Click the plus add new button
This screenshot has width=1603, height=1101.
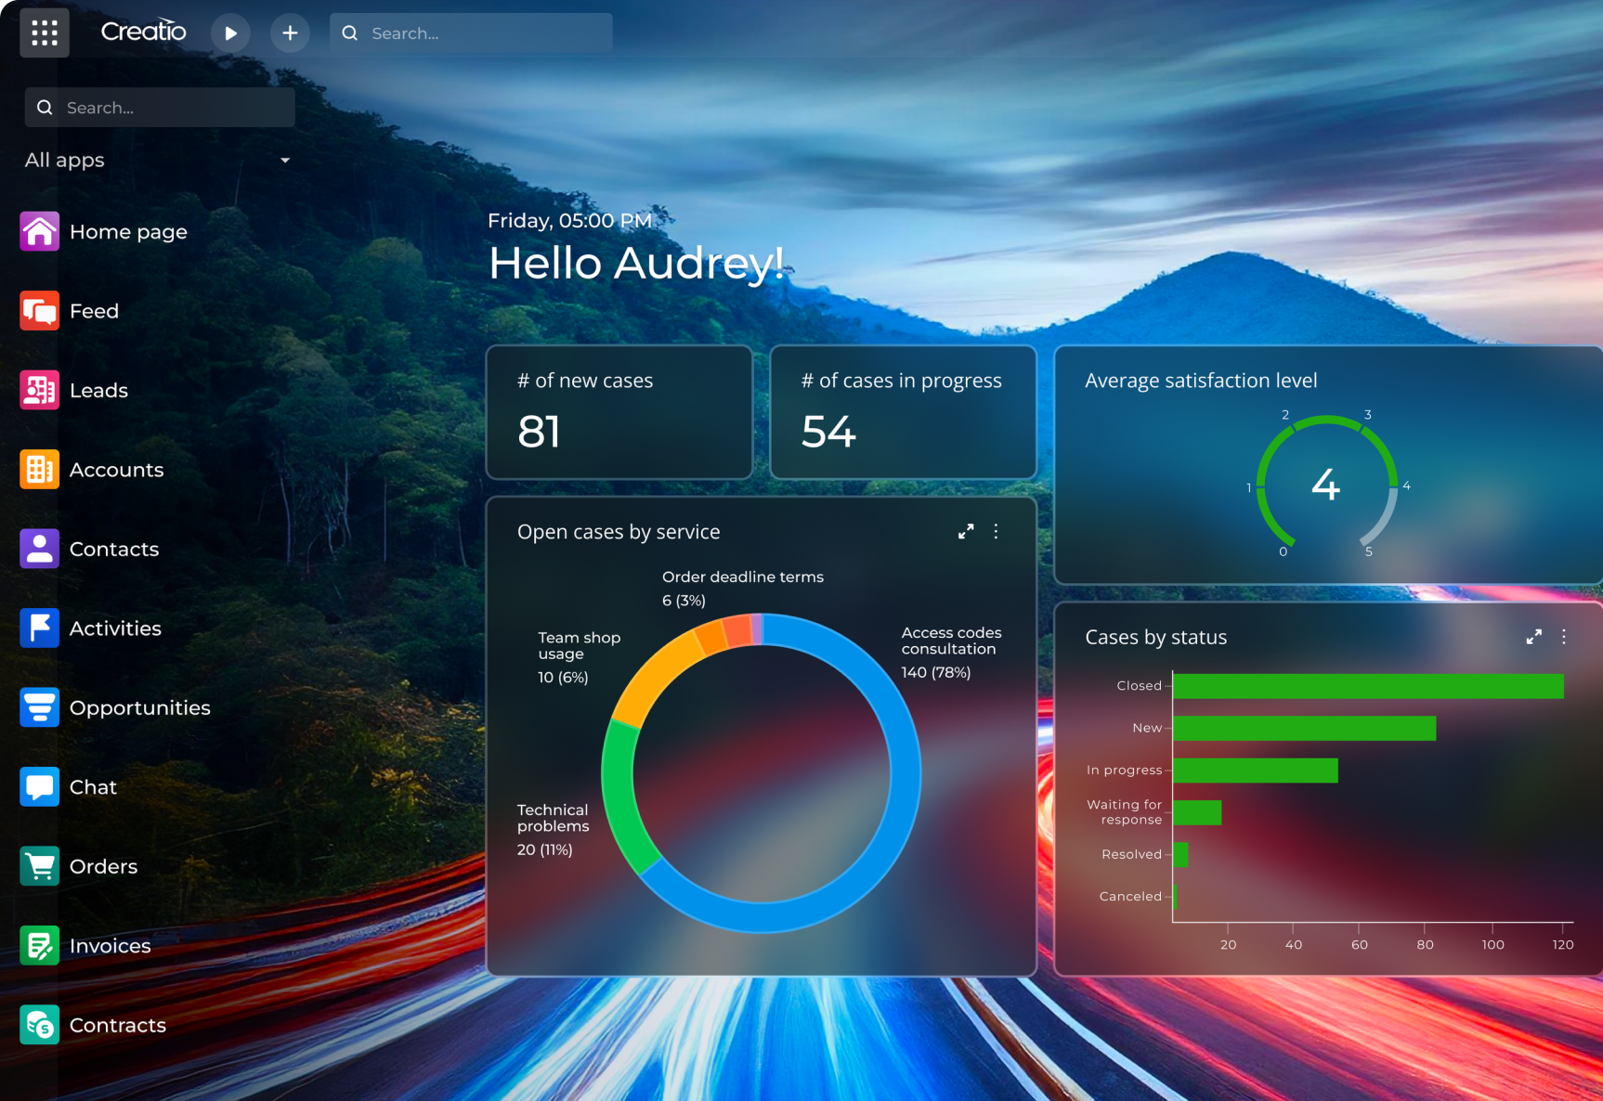tap(290, 33)
